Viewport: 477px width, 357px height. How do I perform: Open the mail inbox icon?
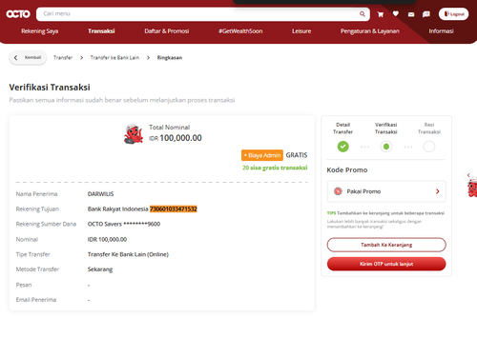[411, 14]
